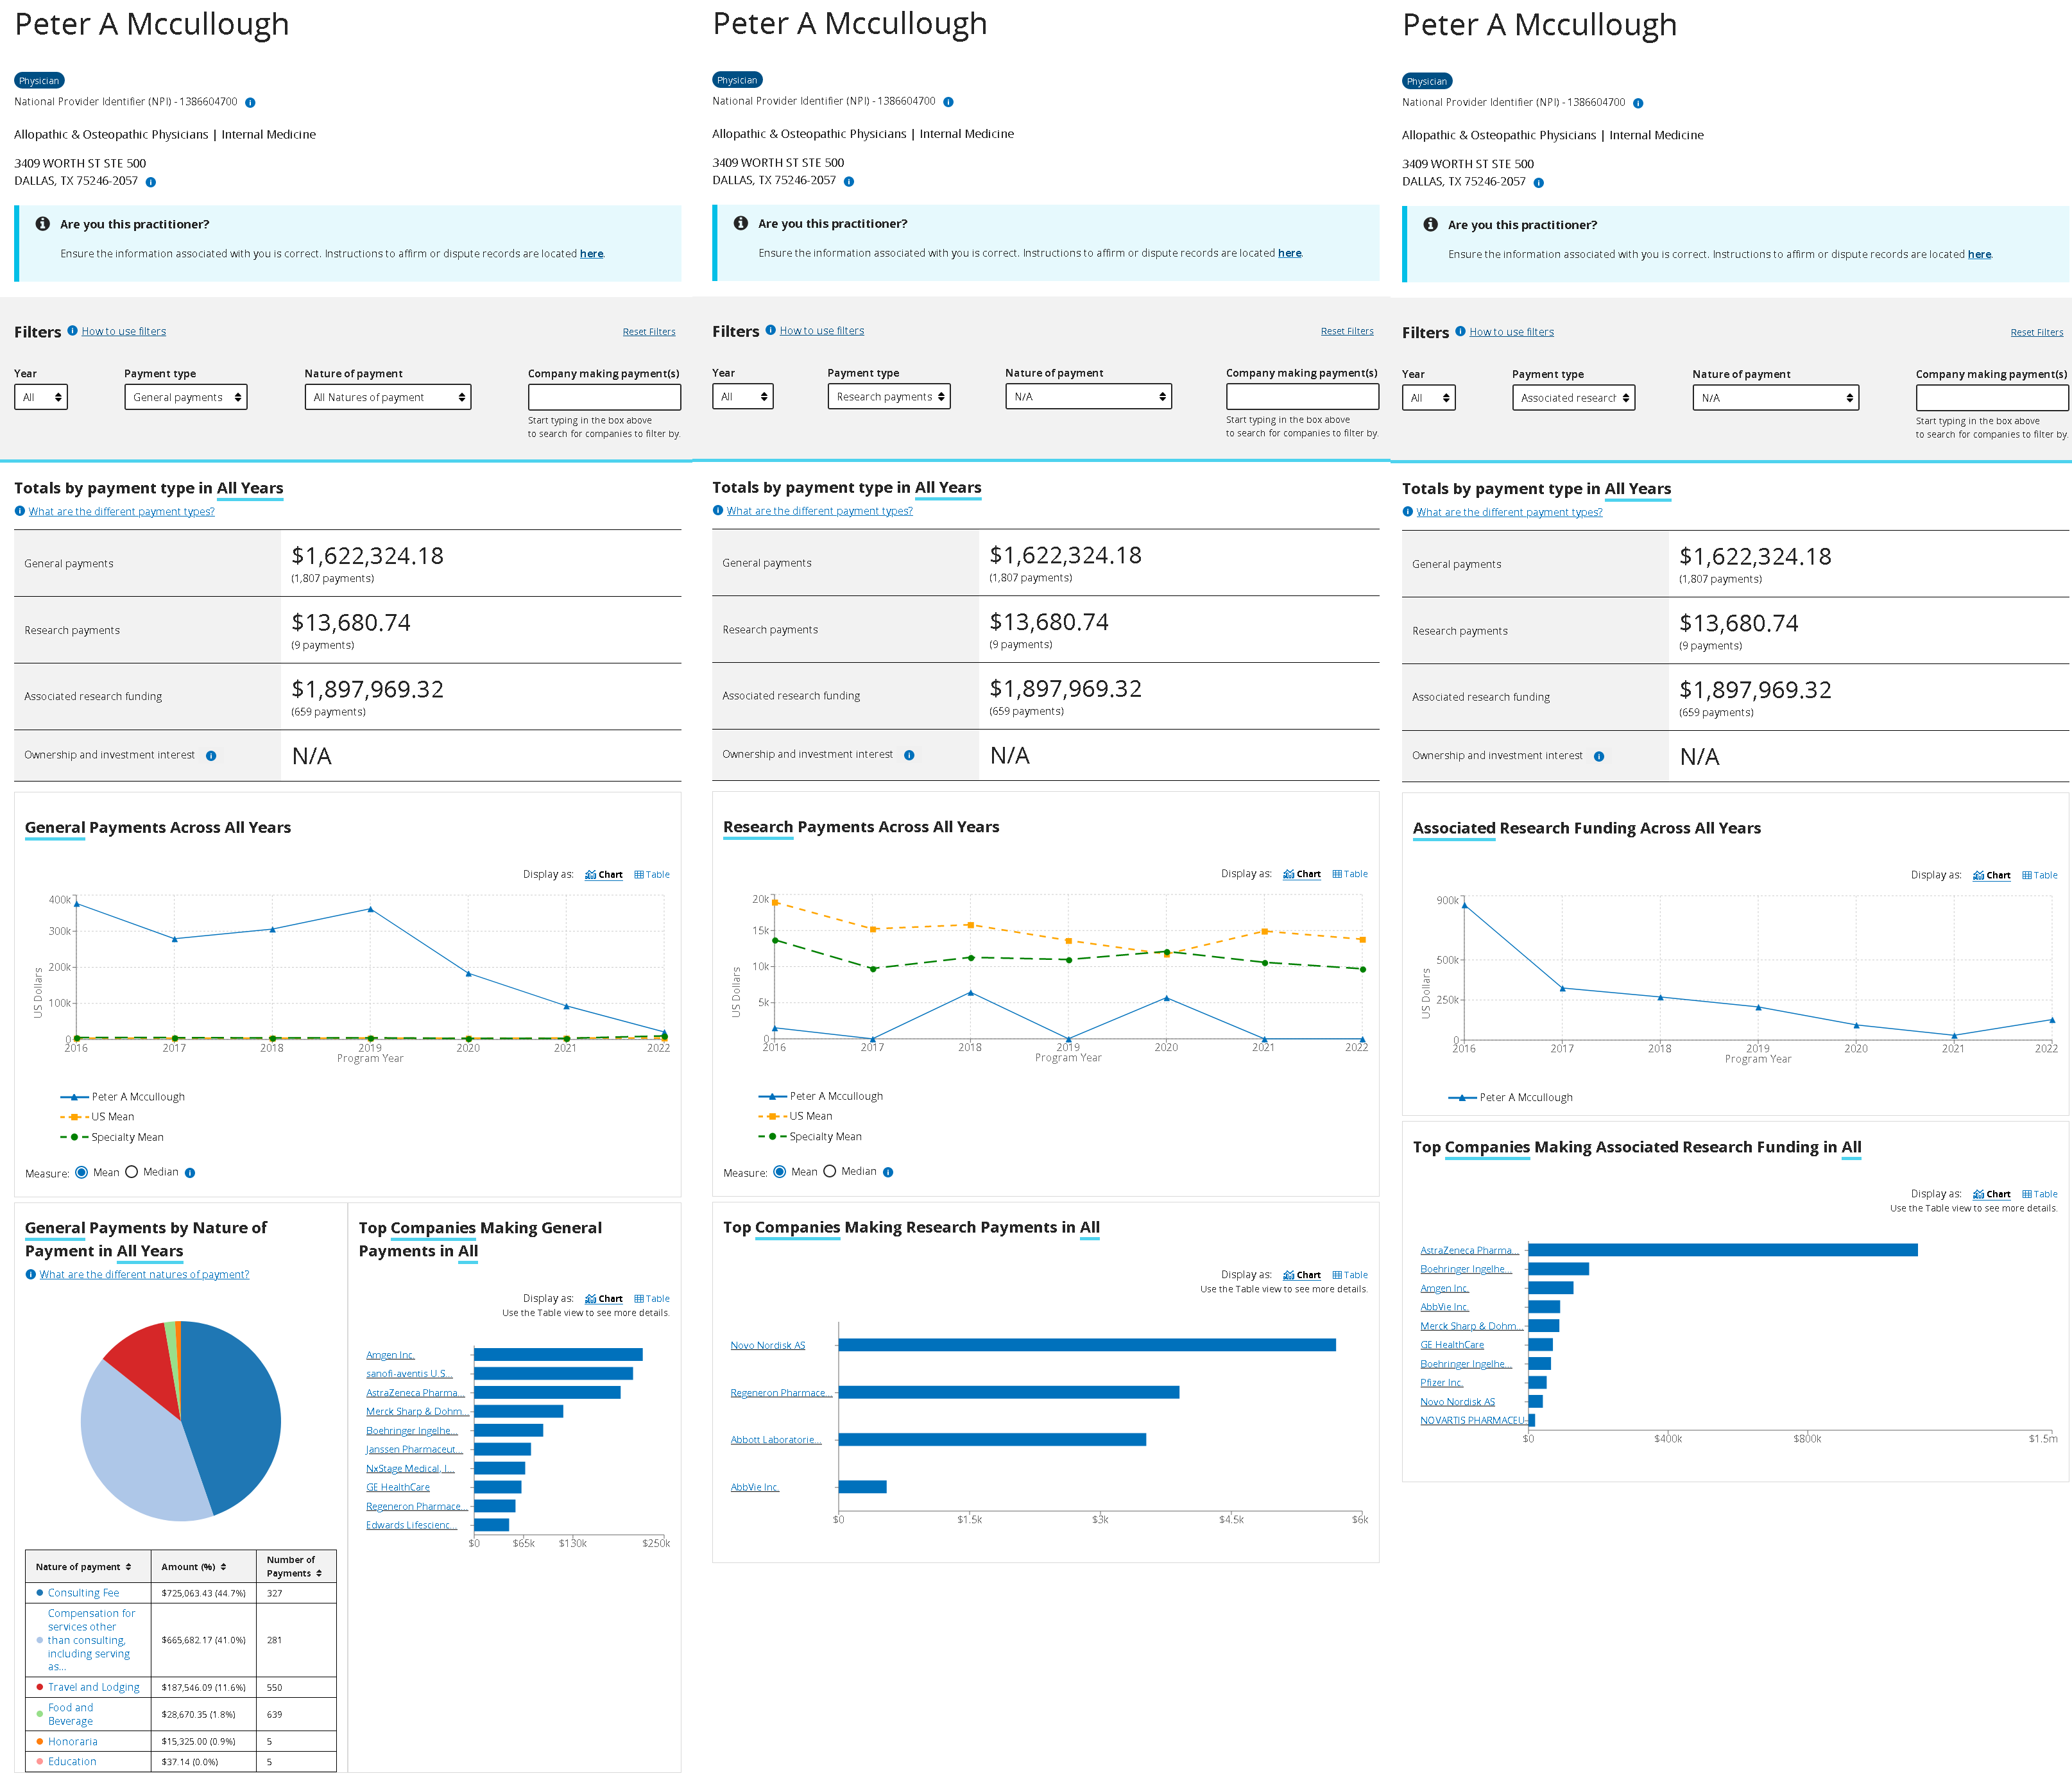Open GE HealthCare link in associated research companies

pyautogui.click(x=1452, y=1345)
